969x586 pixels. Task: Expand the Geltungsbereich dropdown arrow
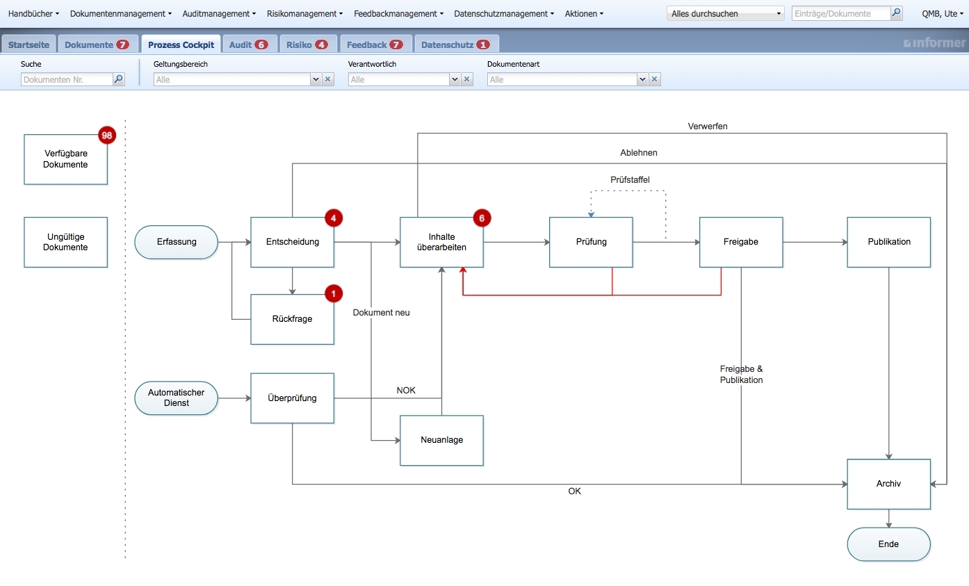(x=316, y=80)
